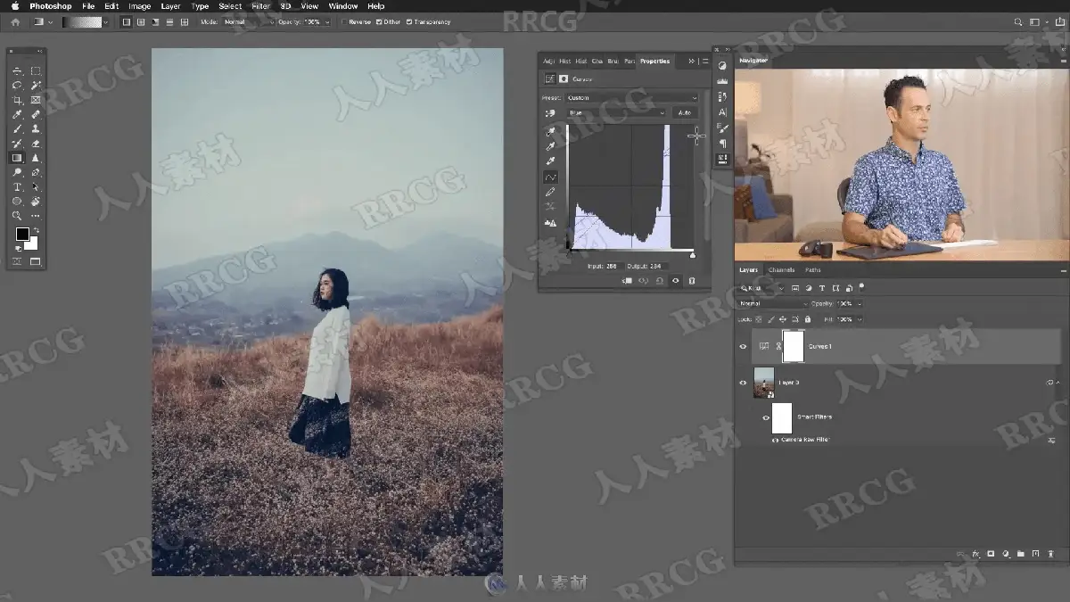Hide the Smart Filters mask

[765, 417]
